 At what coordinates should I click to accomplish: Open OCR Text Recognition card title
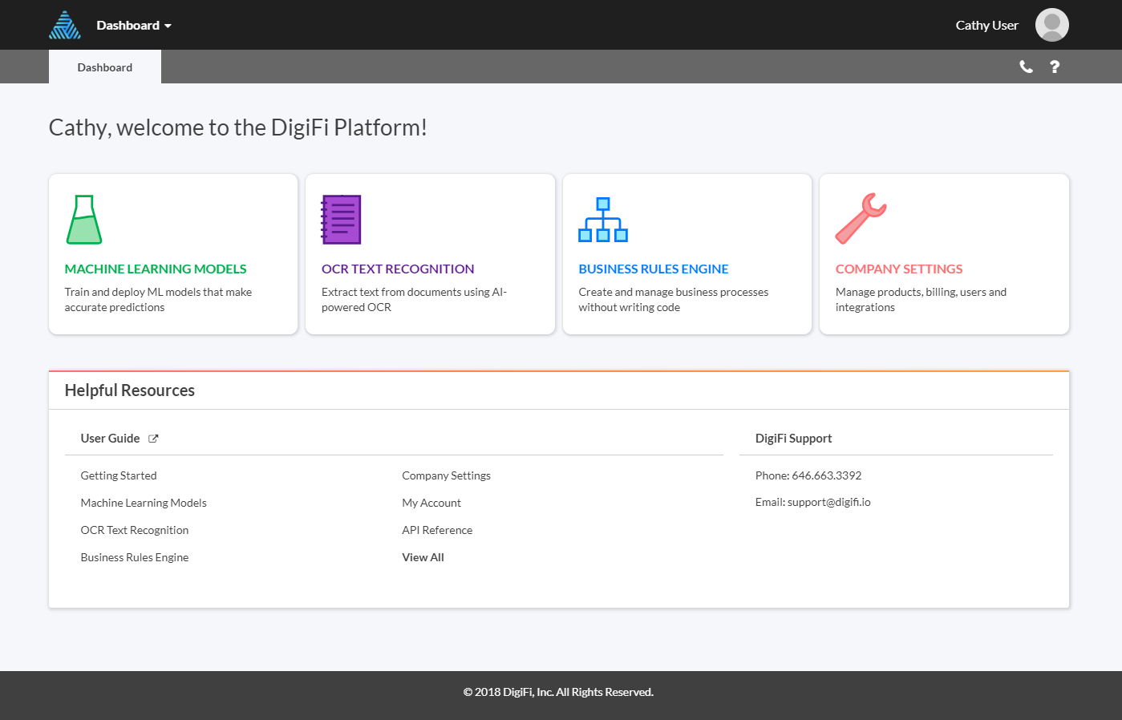[x=398, y=269]
